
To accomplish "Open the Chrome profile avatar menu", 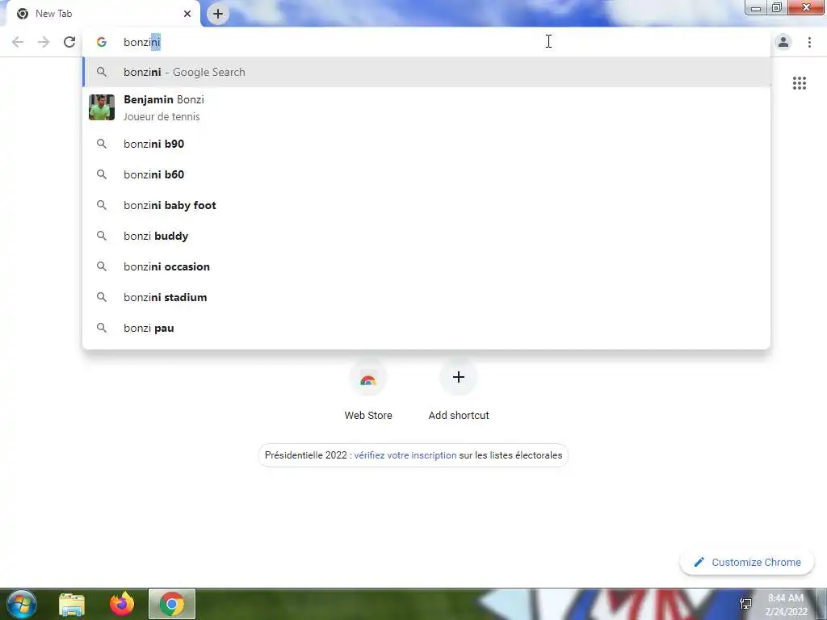I will pos(783,42).
